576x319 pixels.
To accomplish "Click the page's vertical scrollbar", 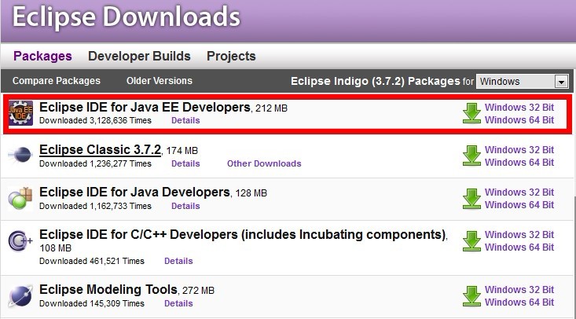I will point(574,257).
